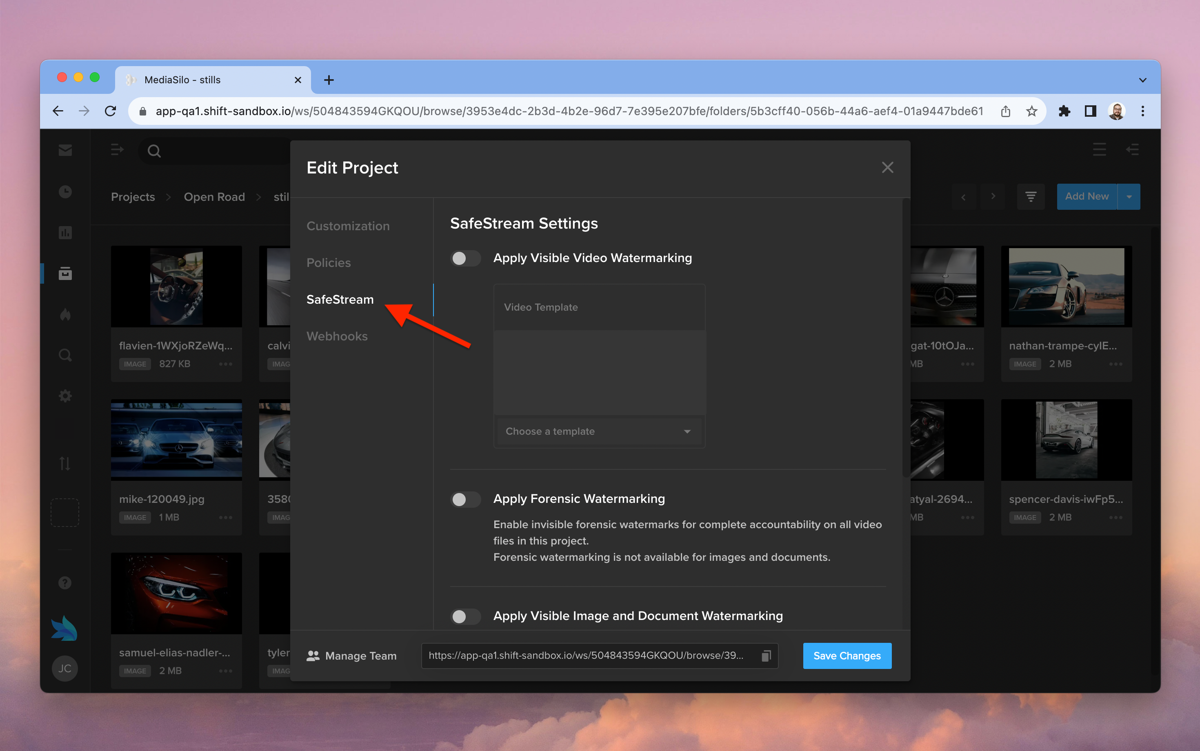Select the Policies tab
This screenshot has width=1200, height=751.
329,263
